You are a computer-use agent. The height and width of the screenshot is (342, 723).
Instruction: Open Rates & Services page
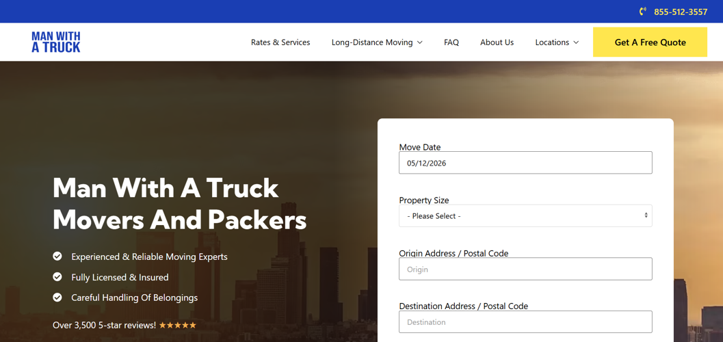pyautogui.click(x=280, y=42)
